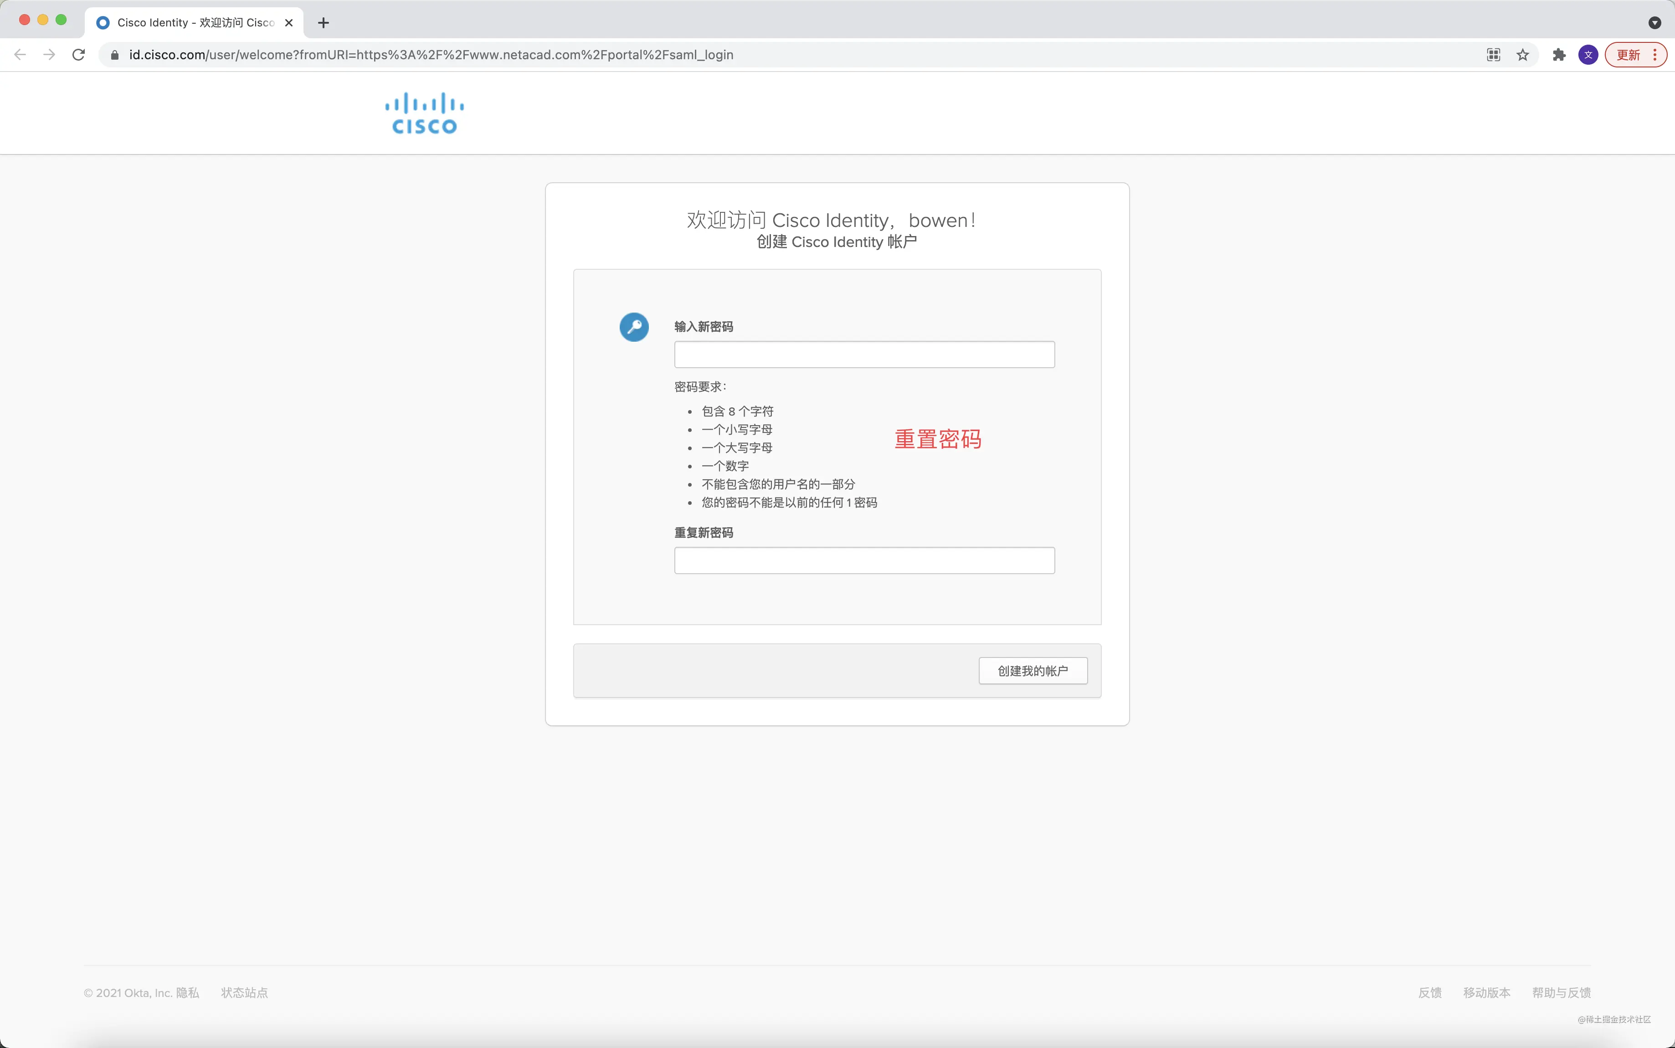Click the 更新 update button

pos(1635,55)
